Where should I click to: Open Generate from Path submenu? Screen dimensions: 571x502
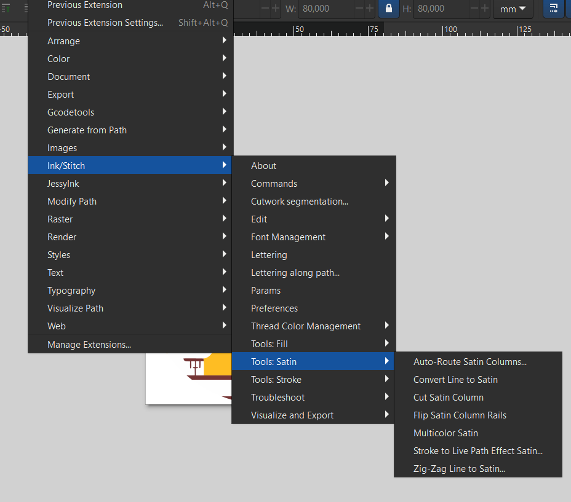(130, 130)
